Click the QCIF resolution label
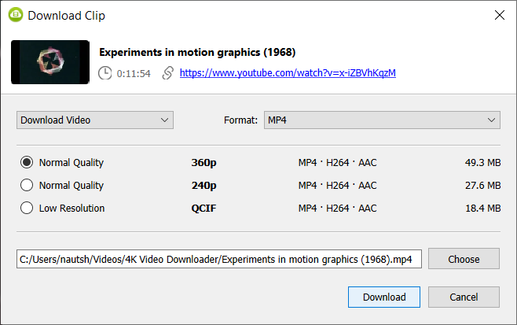Screen dimensions: 517x325 203,209
